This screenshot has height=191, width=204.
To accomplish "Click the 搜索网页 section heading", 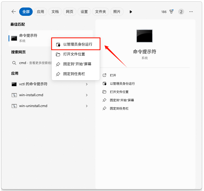I will click(x=18, y=52).
